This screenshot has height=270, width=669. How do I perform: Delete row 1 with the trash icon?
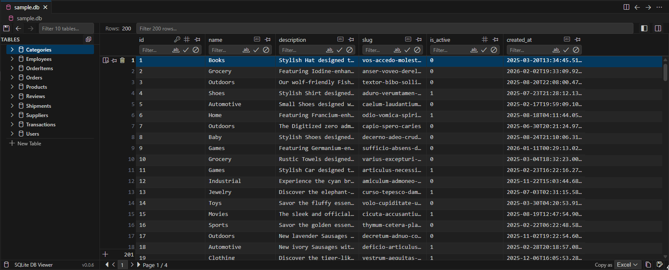pyautogui.click(x=122, y=60)
